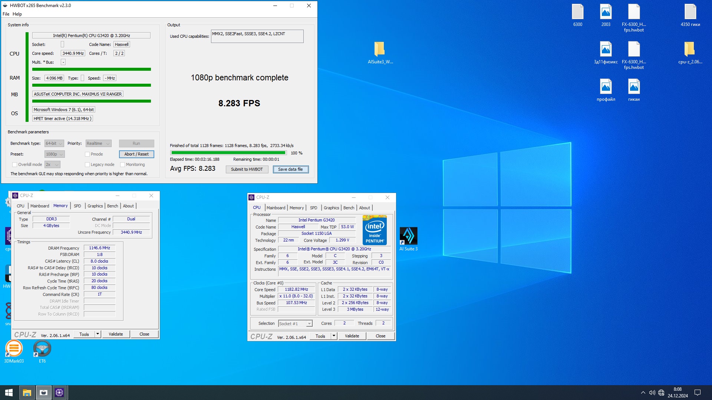Click the Core Voltage 1.299 V value
This screenshot has width=712, height=400.
pos(342,240)
